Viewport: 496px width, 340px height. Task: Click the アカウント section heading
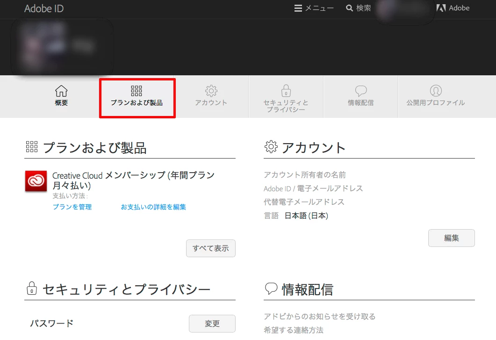coord(314,147)
